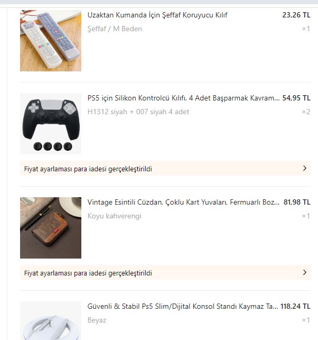Click the Şeffaf / M Beden variant text
Screen dimensions: 318x340
click(x=115, y=29)
